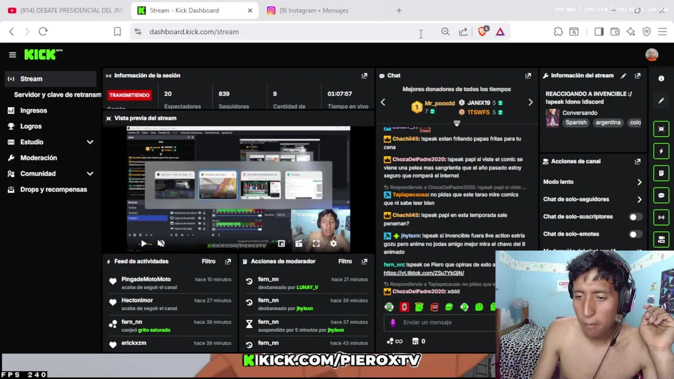Pop out the Feed de actividades panel
The image size is (674, 379).
(x=228, y=262)
